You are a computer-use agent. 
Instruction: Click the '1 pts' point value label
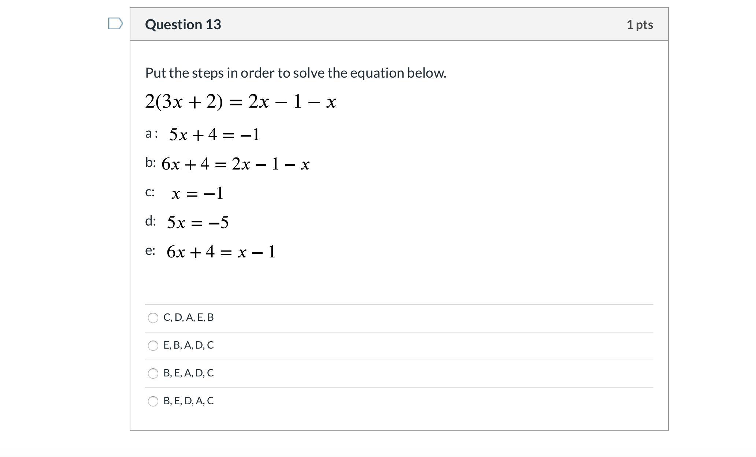640,25
